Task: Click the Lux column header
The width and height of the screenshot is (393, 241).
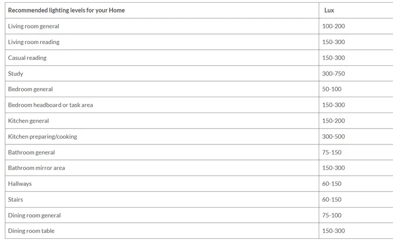Action: point(329,10)
